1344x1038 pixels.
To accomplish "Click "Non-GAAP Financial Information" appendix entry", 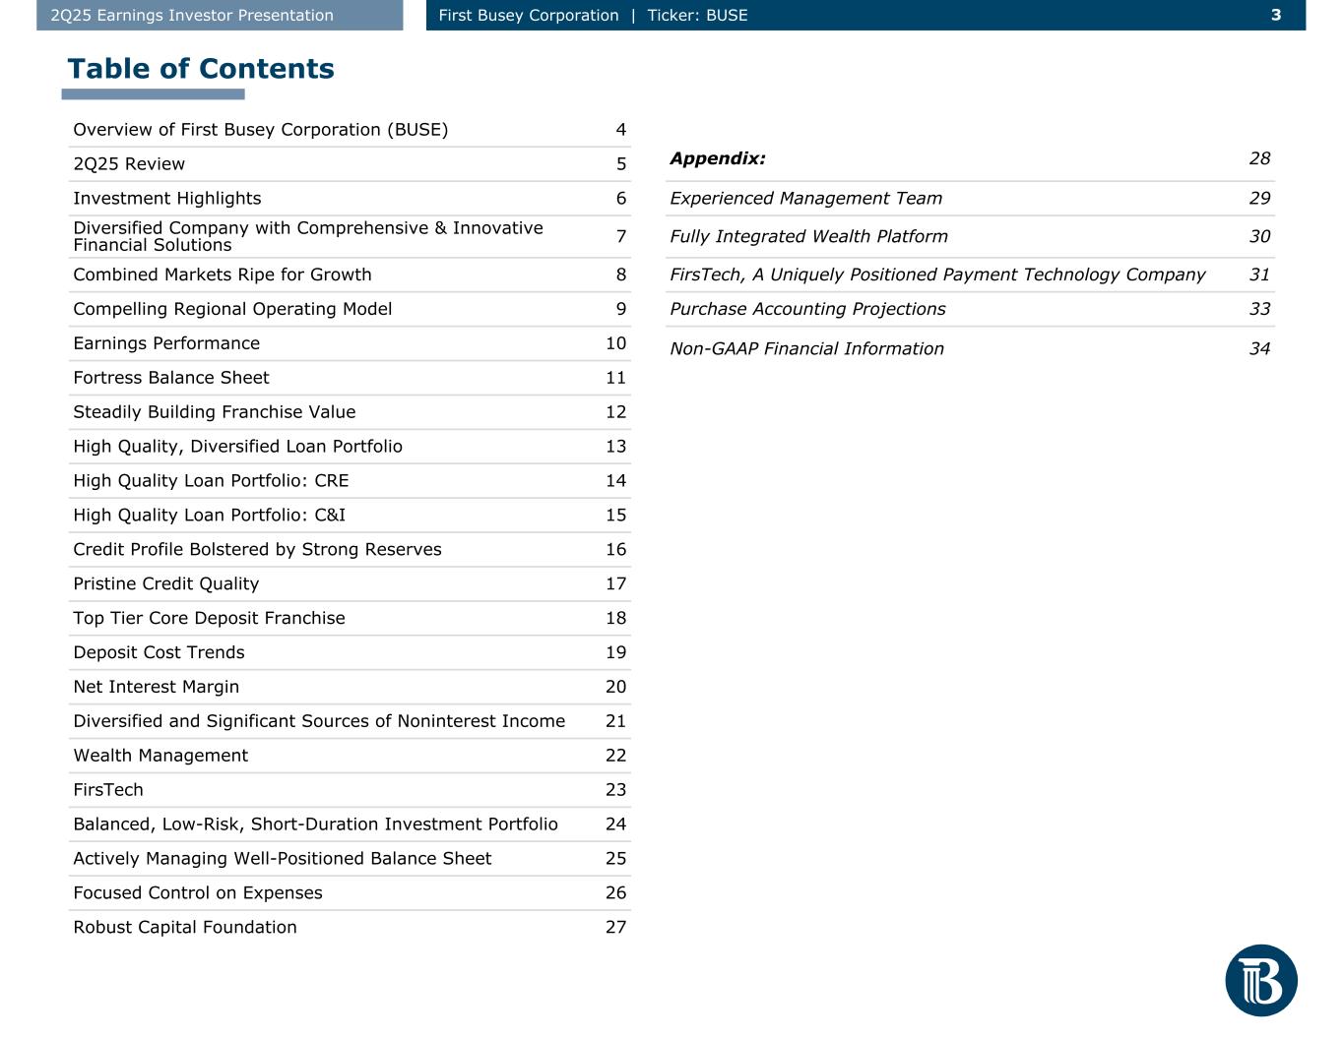I will (x=806, y=349).
